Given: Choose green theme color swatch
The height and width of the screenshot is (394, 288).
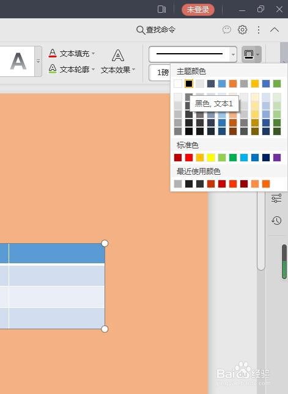Looking at the screenshot, I should point(277,84).
